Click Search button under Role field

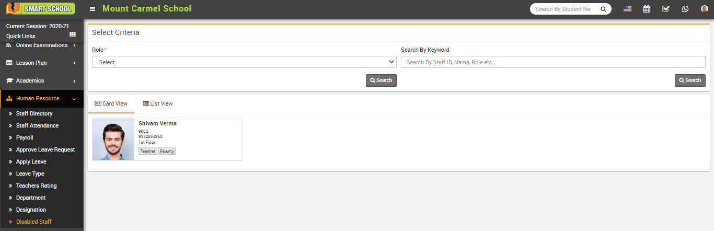click(x=381, y=80)
